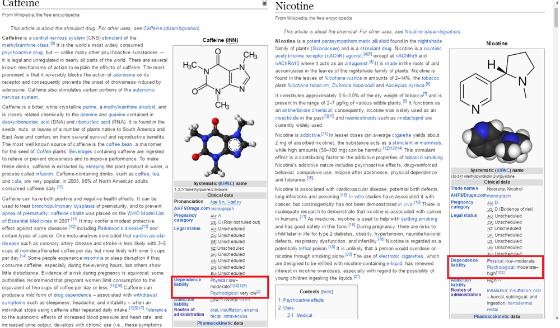Click the italic Coffea link
This screenshot has height=328, width=560.
pos(44,151)
